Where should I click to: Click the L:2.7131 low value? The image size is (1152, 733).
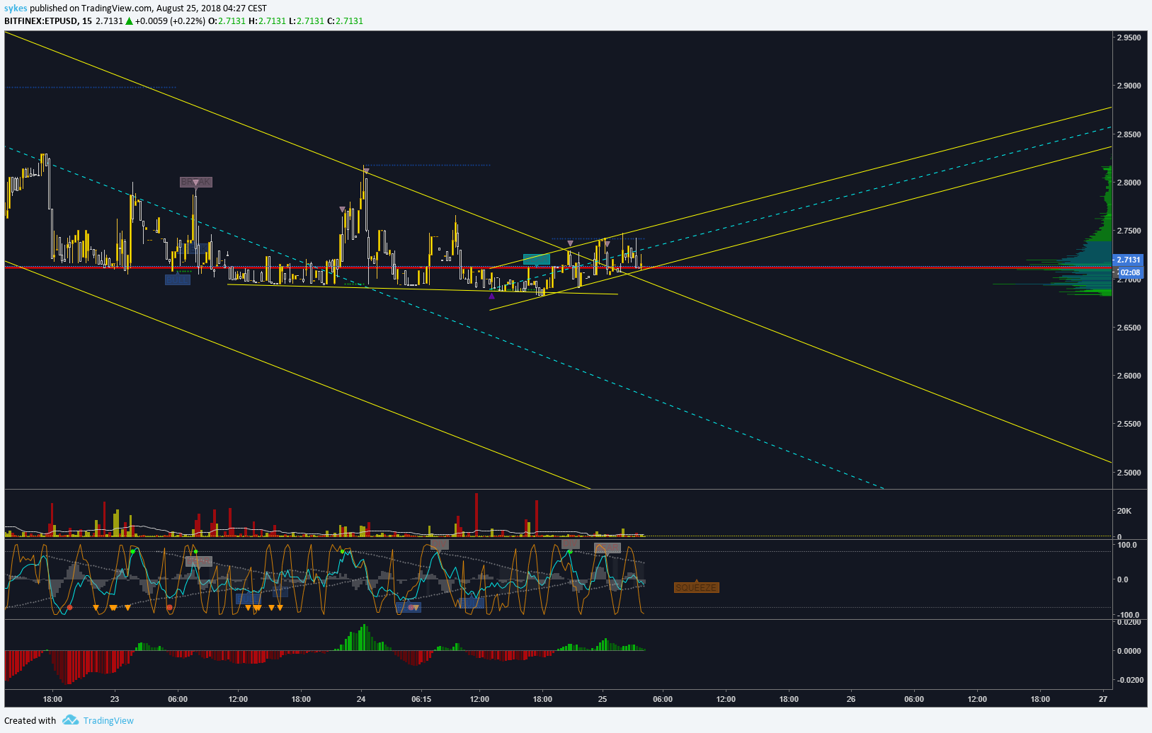[306, 21]
